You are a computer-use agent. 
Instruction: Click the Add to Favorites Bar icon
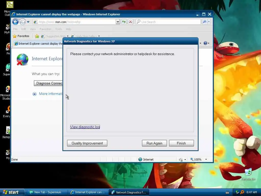coord(37,36)
